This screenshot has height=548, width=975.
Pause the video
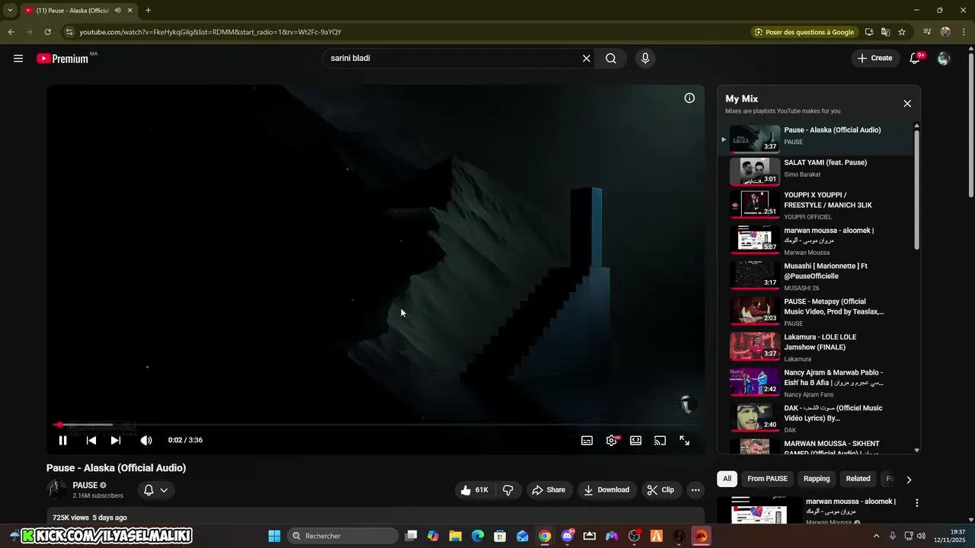tap(63, 440)
